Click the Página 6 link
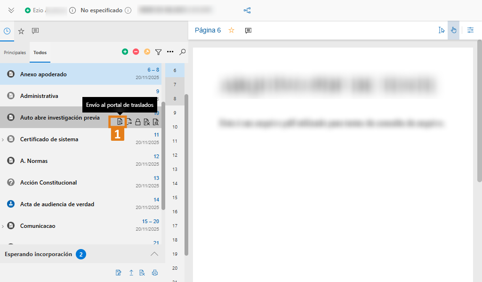 point(208,30)
